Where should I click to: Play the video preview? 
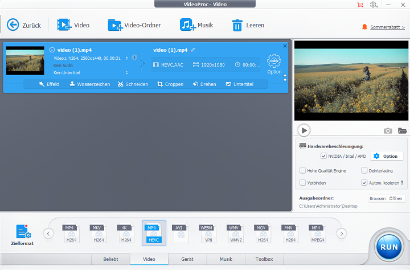pyautogui.click(x=304, y=130)
